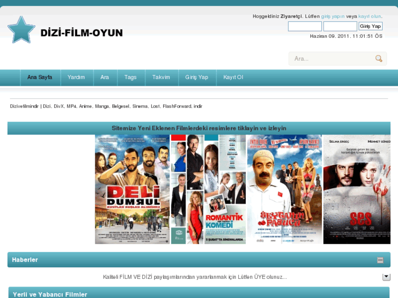Select Ara in the navigation bar
Screen dimensions: 398x298
pyautogui.click(x=105, y=77)
